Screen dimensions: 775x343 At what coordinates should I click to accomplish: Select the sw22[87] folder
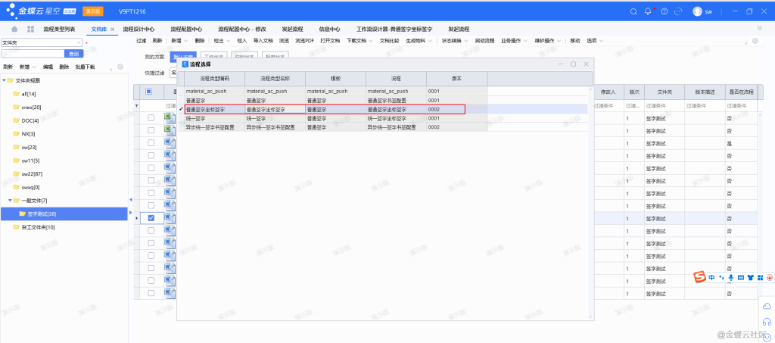[x=32, y=174]
